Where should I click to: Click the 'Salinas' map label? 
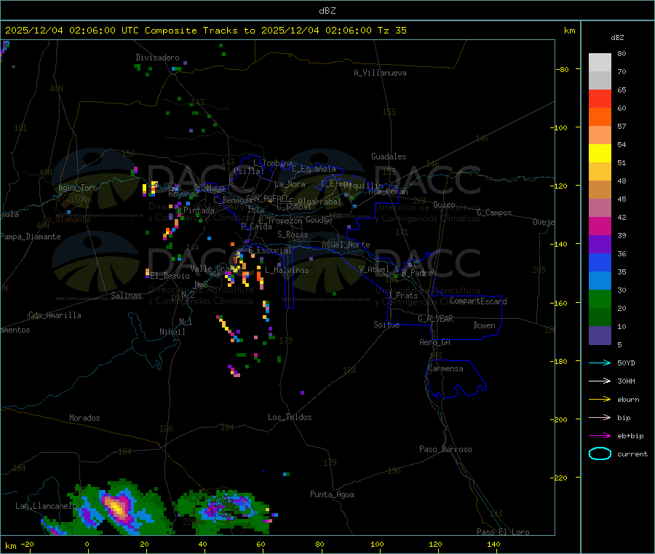click(x=126, y=296)
